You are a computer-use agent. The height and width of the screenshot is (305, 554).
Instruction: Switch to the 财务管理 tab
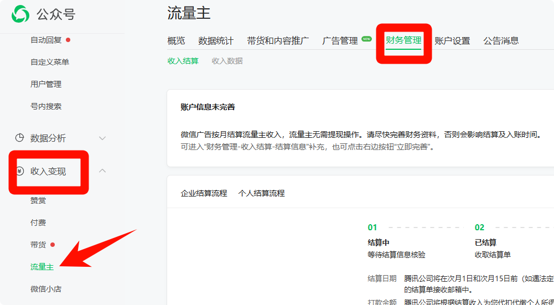click(403, 40)
